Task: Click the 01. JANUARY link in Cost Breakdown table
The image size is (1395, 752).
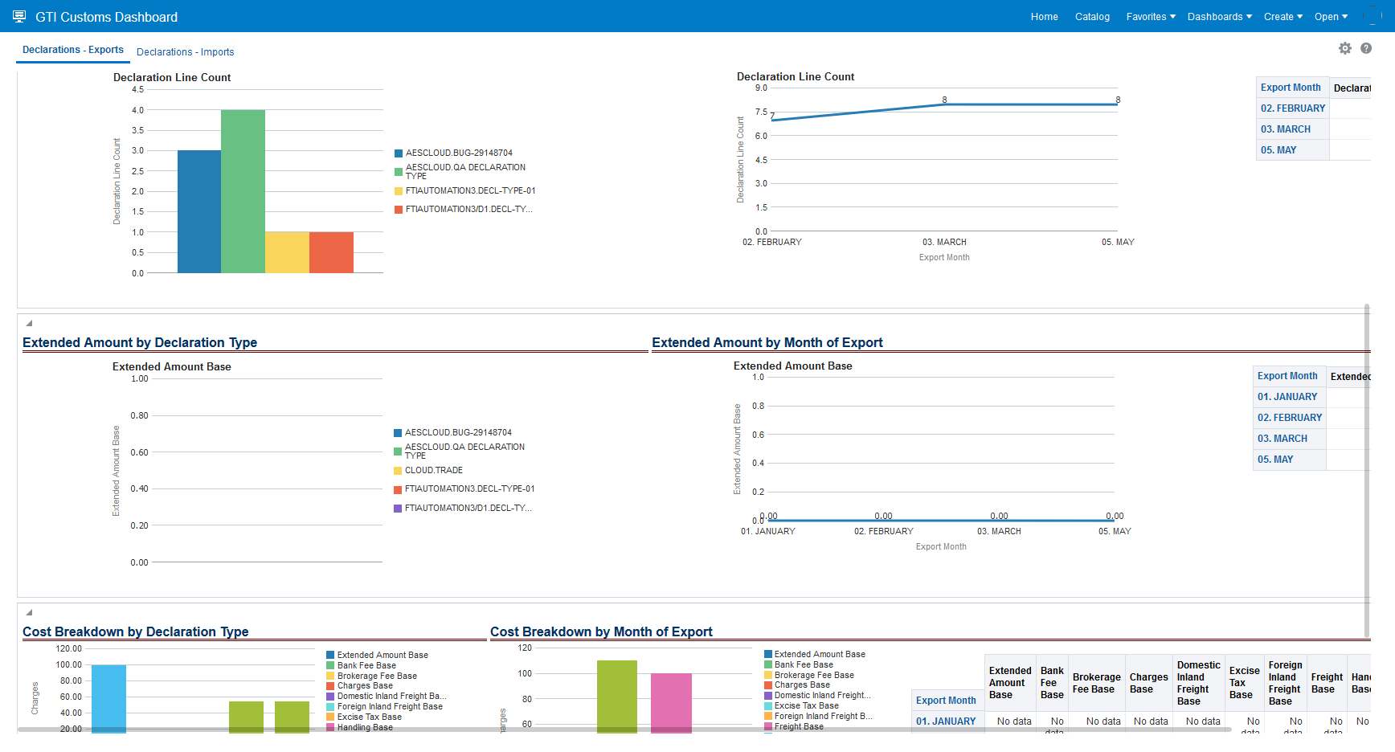Action: click(x=946, y=721)
